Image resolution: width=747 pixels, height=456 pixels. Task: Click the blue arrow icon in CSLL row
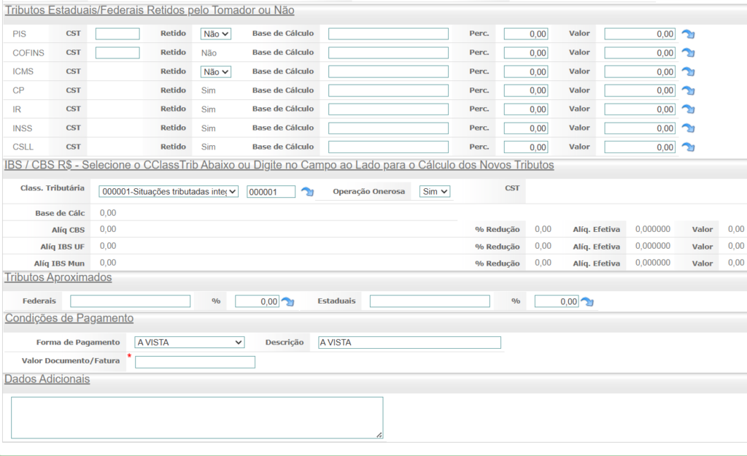[x=688, y=147]
